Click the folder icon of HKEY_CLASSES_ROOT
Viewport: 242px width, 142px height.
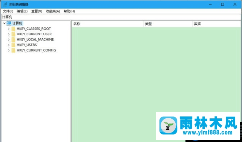(14, 29)
